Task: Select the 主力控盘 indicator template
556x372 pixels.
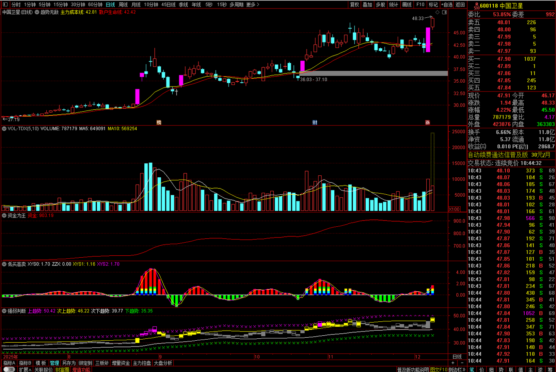Action: click(142, 363)
